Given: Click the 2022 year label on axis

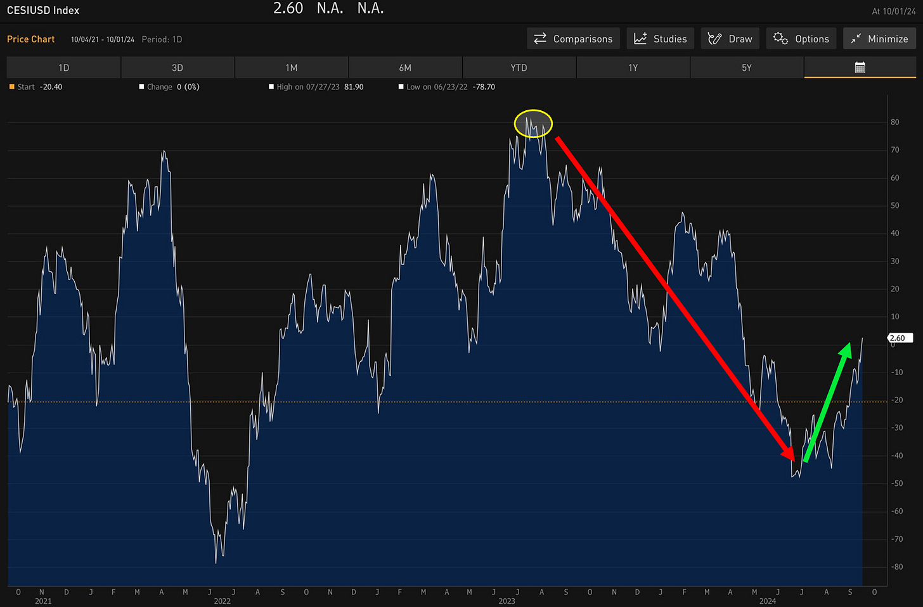Looking at the screenshot, I should coord(222,601).
